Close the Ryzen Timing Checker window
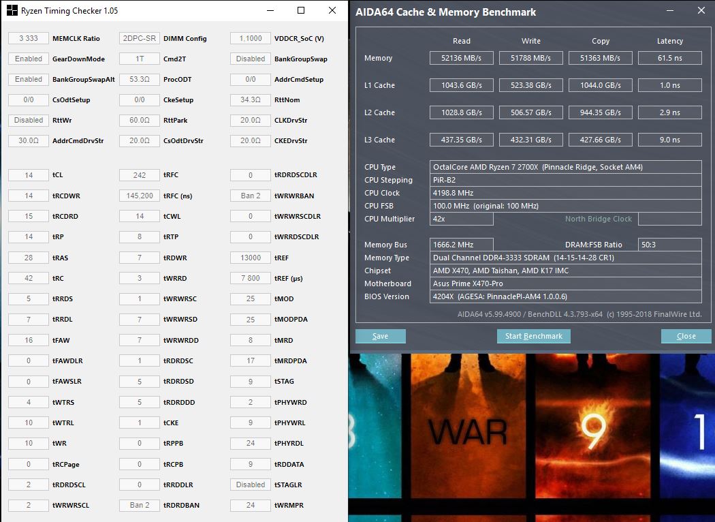The height and width of the screenshot is (522, 715). (332, 10)
